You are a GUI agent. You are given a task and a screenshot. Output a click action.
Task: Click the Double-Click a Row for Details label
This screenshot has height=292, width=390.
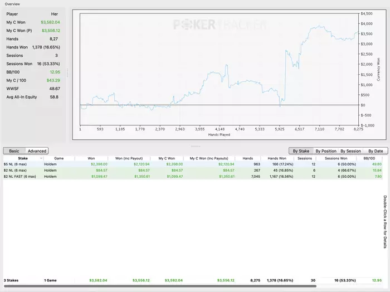coord(385,222)
